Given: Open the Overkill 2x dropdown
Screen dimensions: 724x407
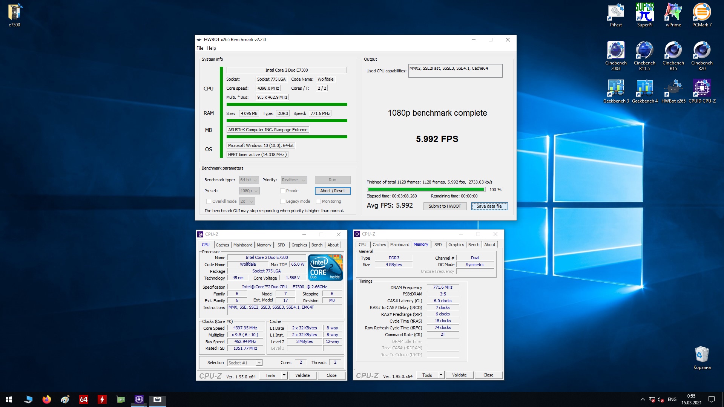Looking at the screenshot, I should point(247,202).
